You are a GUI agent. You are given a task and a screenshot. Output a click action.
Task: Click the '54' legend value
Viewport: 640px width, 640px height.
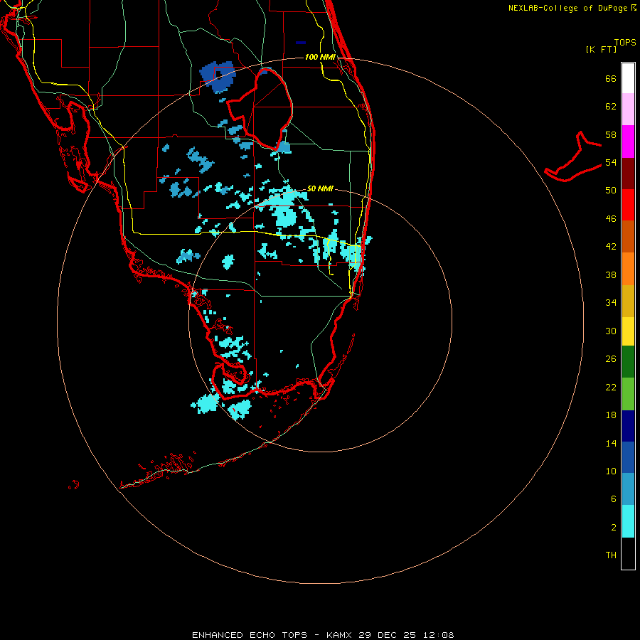[611, 162]
